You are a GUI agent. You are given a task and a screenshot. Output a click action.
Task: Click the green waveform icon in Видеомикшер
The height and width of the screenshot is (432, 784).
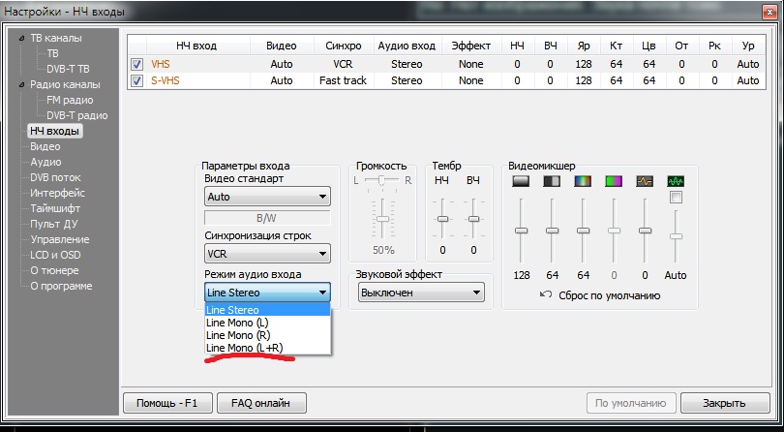[x=676, y=181]
